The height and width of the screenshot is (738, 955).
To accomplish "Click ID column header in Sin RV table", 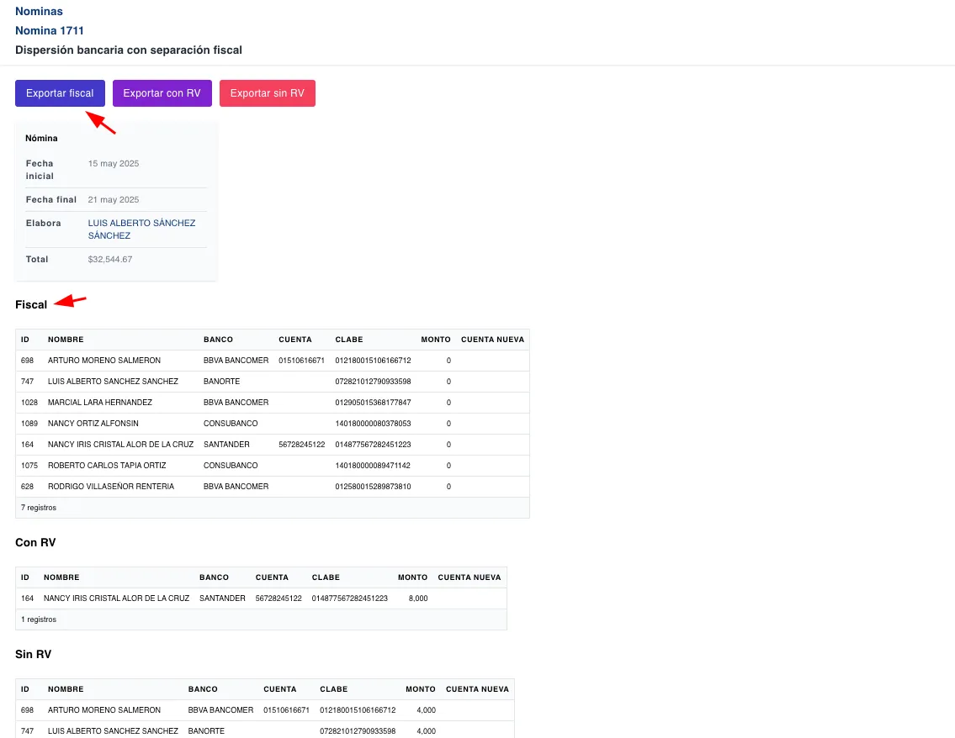I will click(25, 689).
